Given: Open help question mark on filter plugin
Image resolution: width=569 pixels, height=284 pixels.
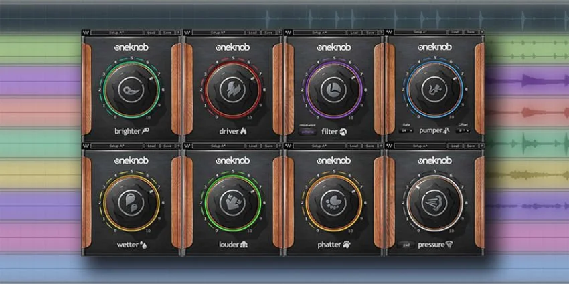Looking at the screenshot, I should pyautogui.click(x=381, y=33).
